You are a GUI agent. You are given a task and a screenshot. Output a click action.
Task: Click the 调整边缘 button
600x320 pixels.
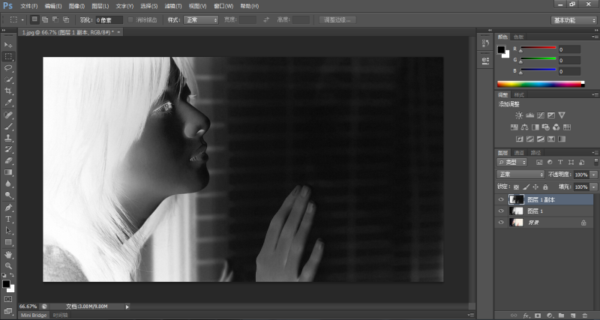coord(337,19)
